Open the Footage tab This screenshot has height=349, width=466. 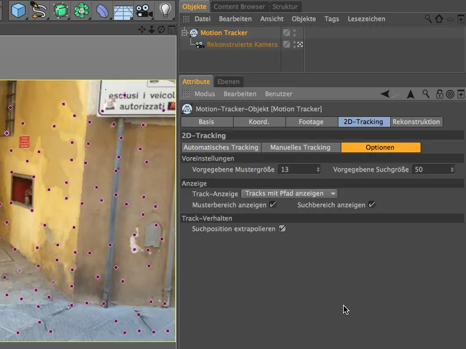[312, 122]
